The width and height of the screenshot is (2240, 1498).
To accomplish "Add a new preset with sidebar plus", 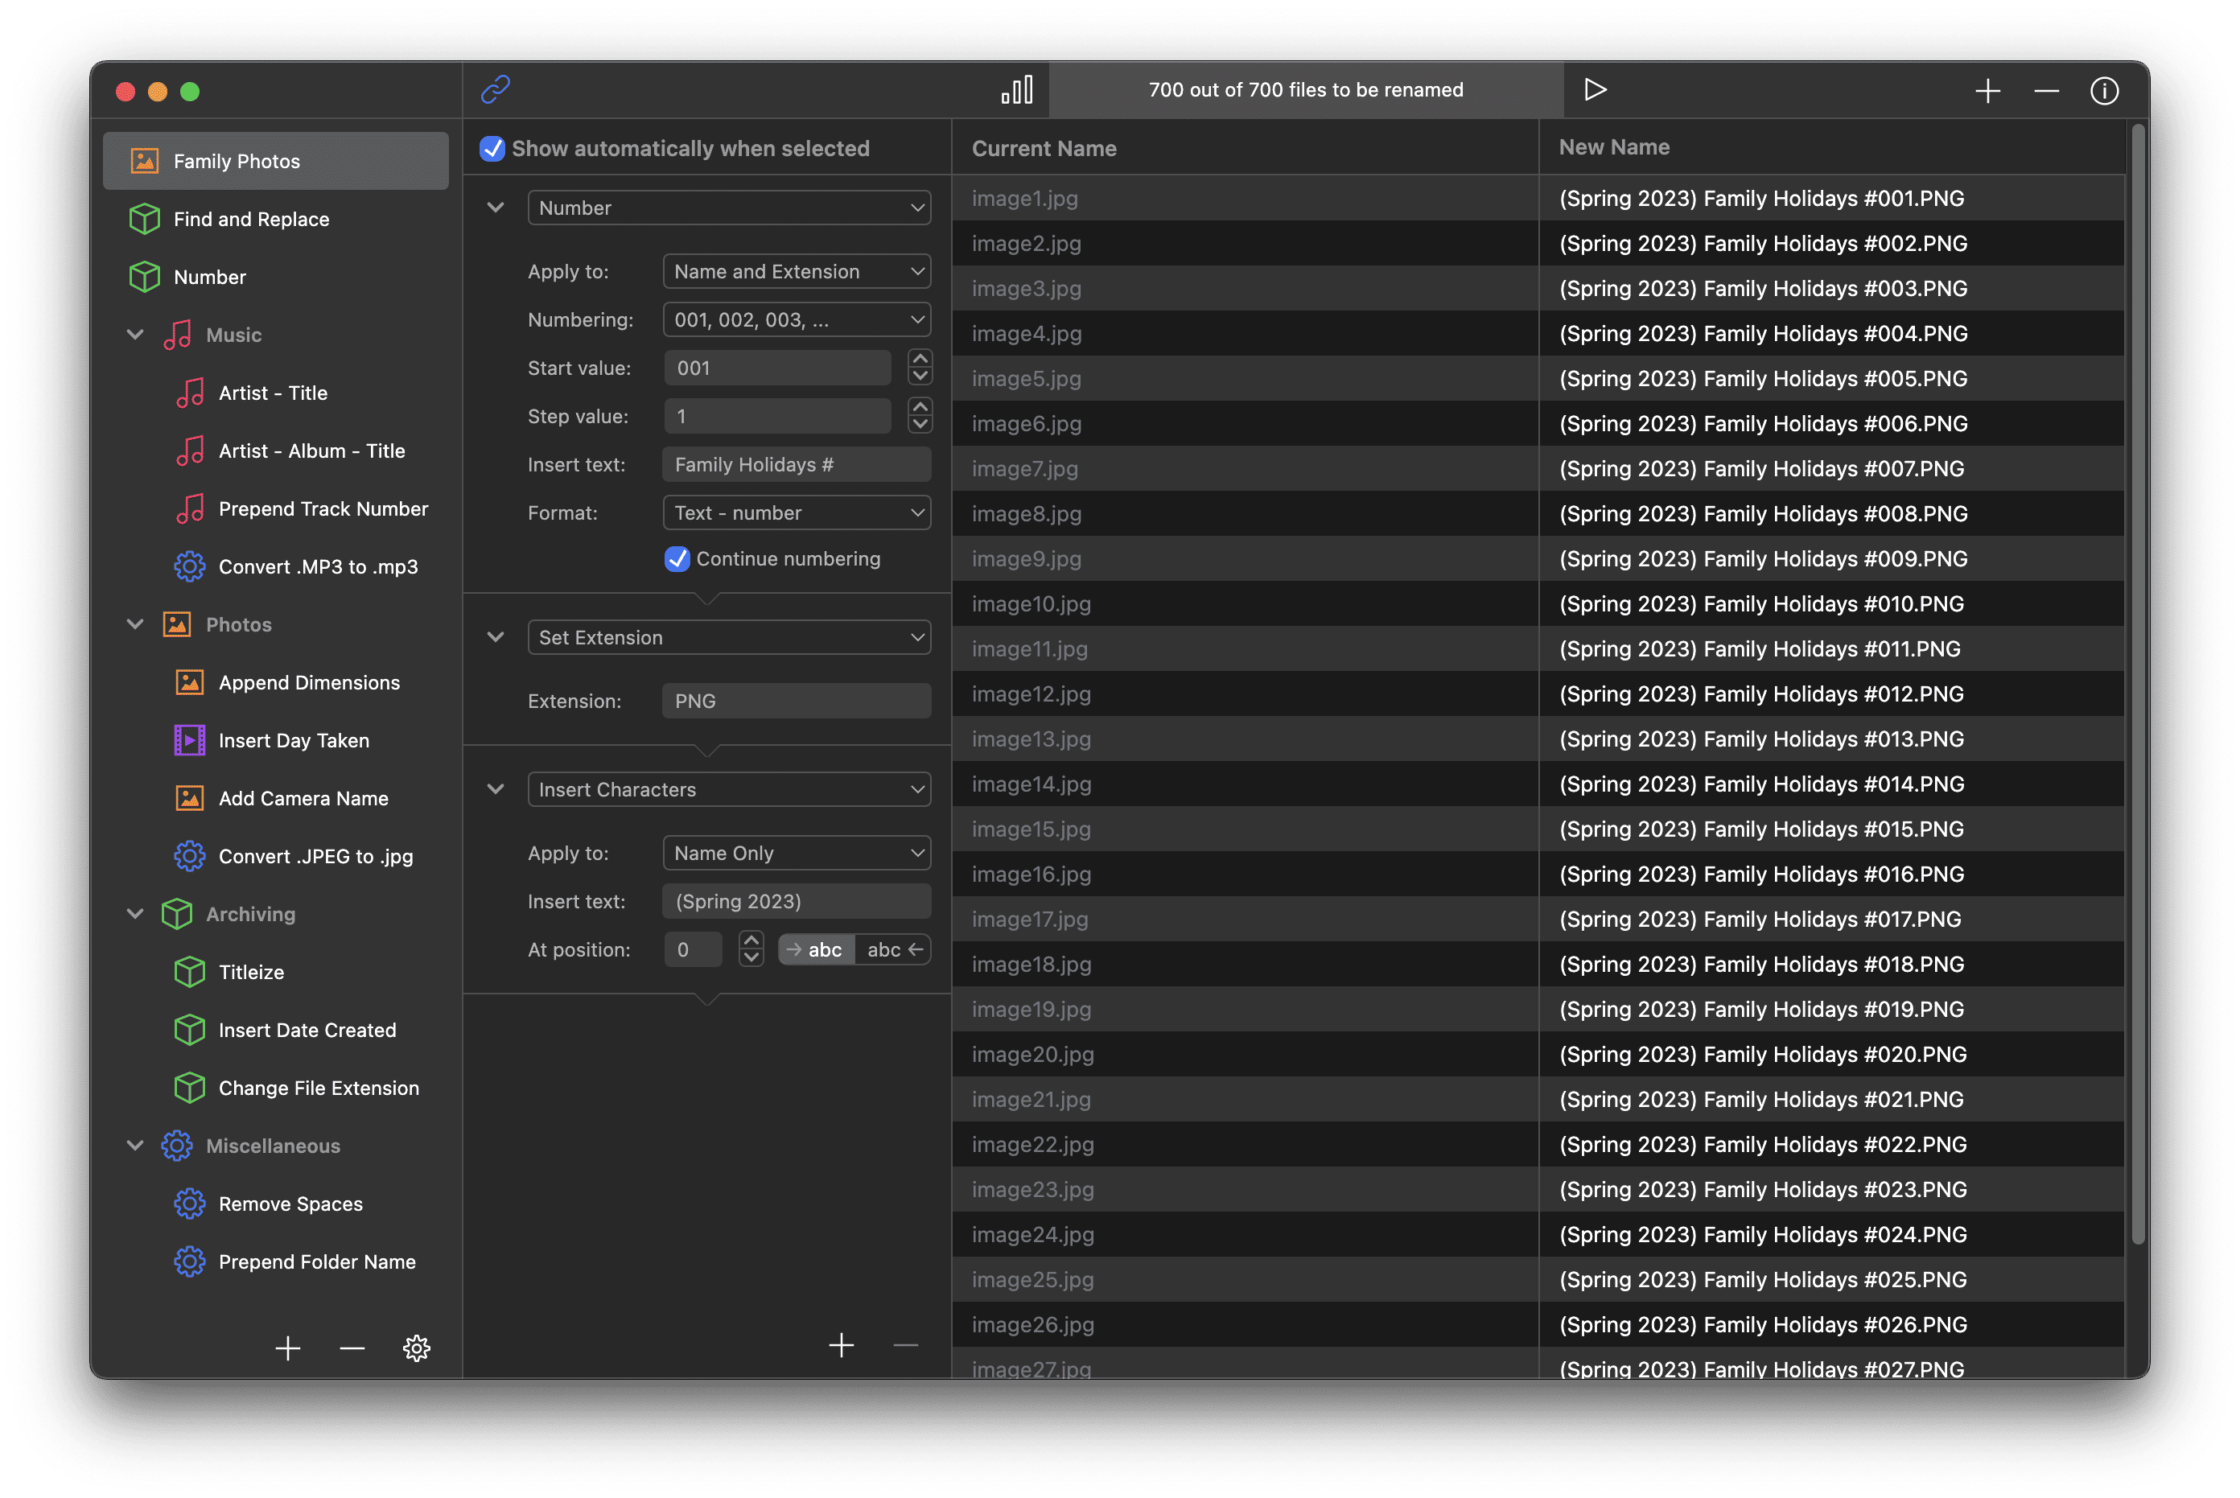I will tap(287, 1348).
